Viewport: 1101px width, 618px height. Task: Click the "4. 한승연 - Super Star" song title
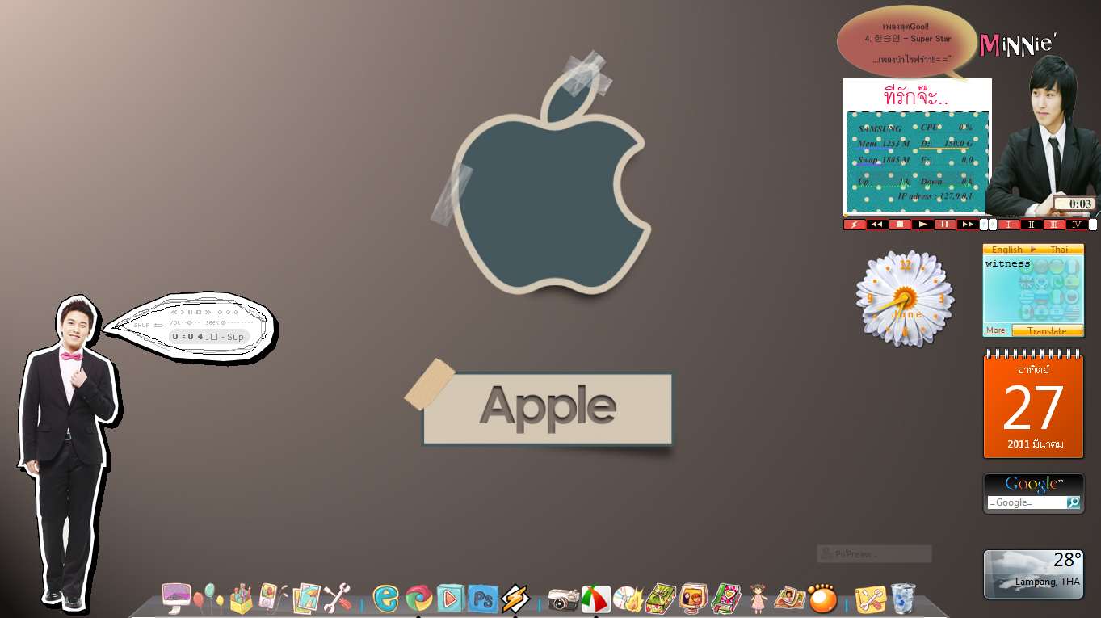tap(908, 39)
